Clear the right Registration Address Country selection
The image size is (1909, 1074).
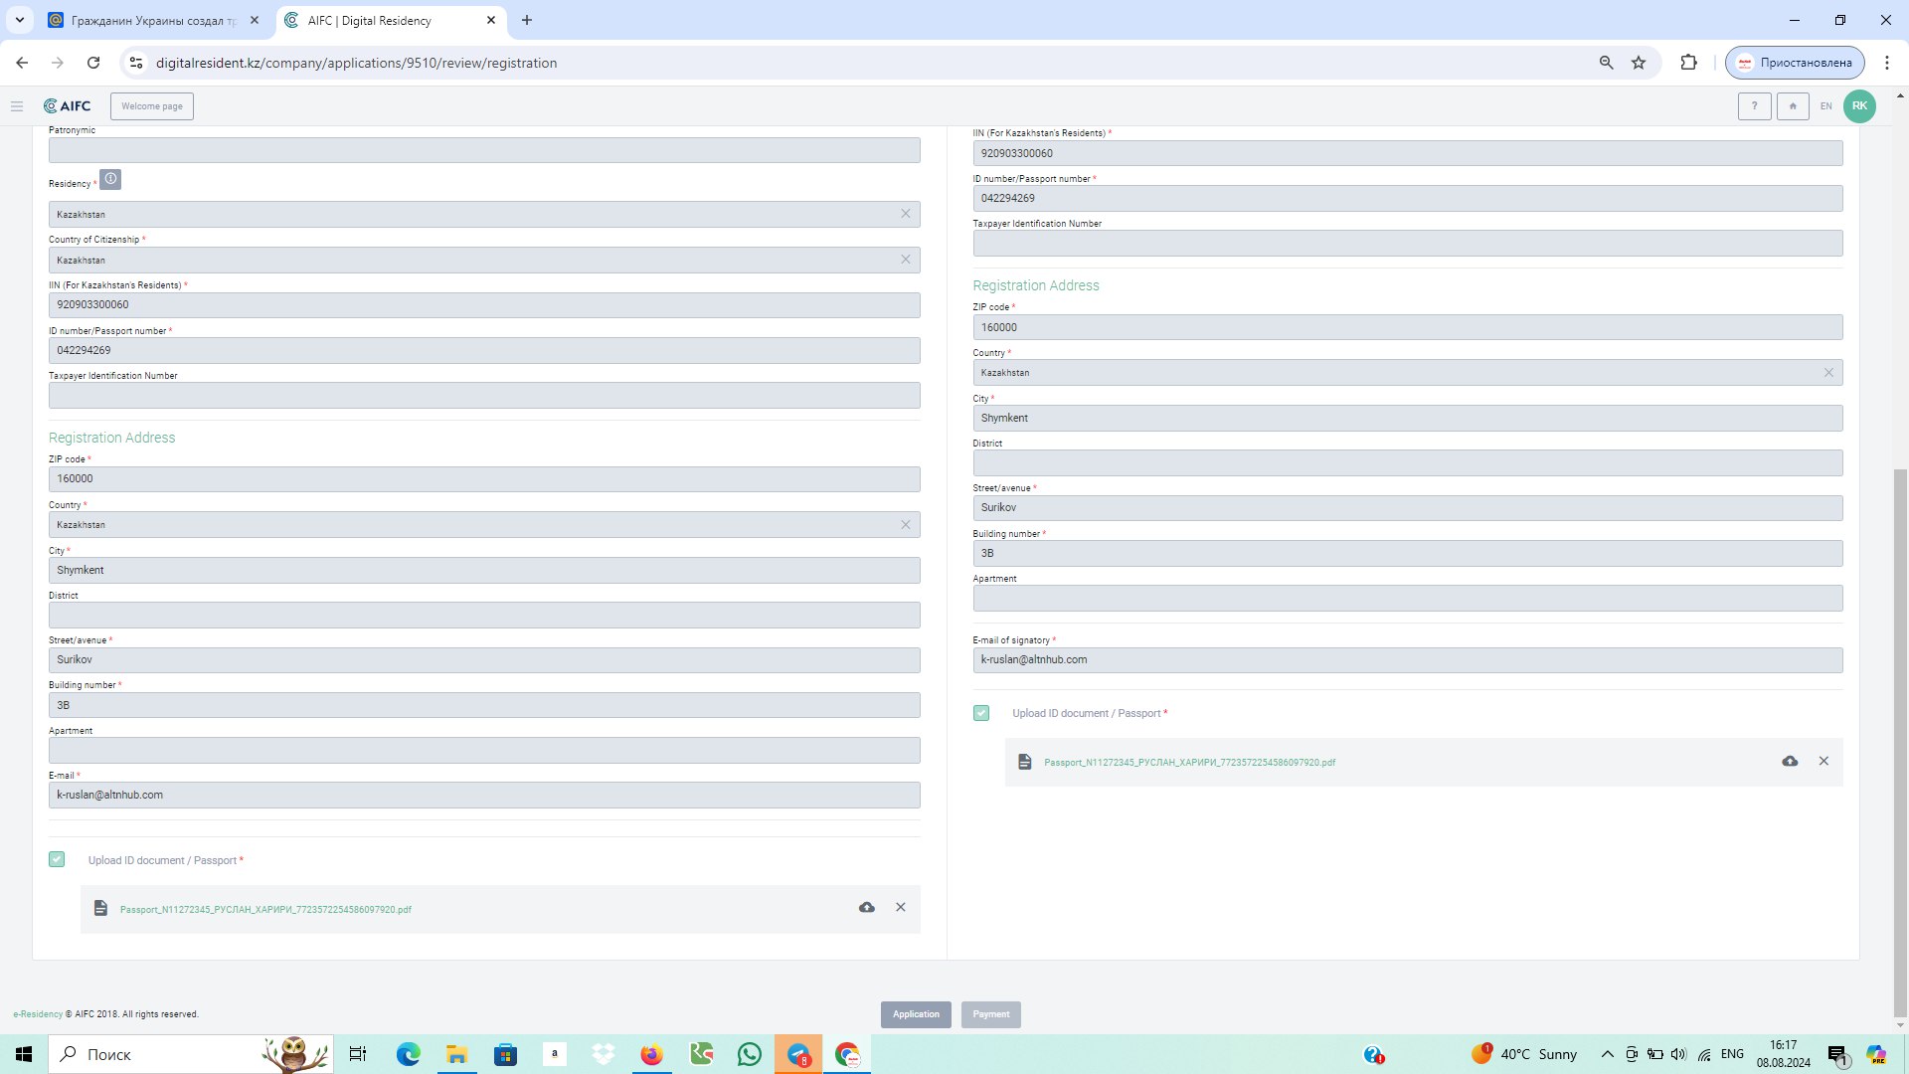1828,373
